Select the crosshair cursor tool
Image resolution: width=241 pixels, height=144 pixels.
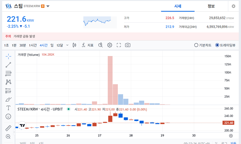pyautogui.click(x=8, y=56)
